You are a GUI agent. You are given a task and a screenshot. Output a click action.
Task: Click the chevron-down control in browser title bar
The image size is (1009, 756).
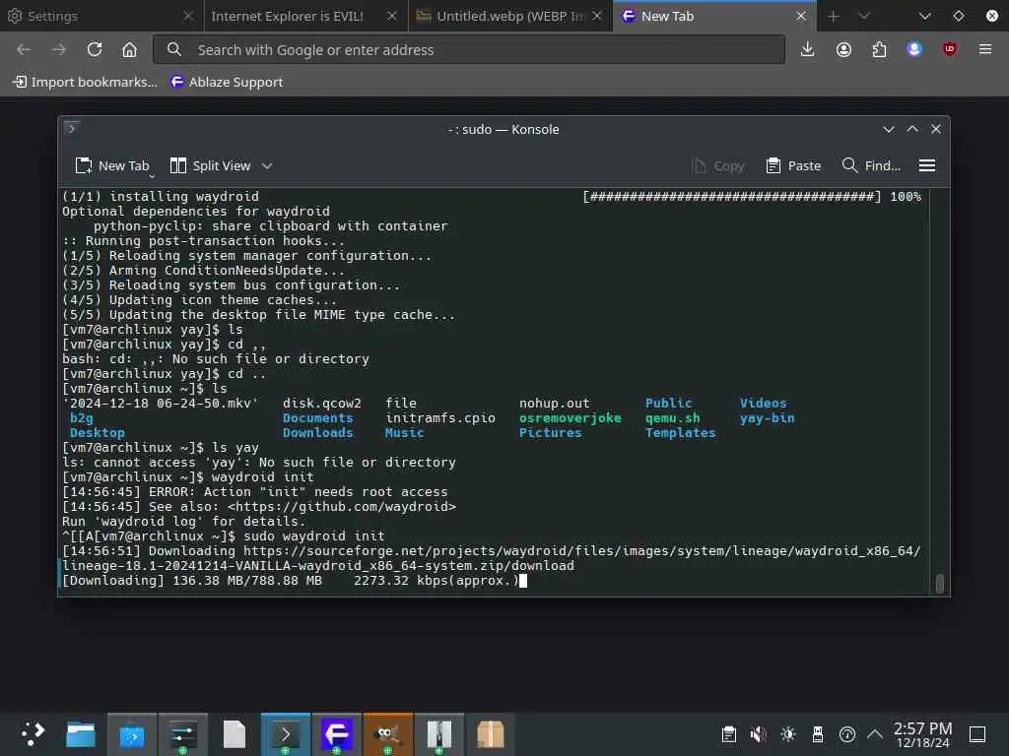tap(924, 16)
